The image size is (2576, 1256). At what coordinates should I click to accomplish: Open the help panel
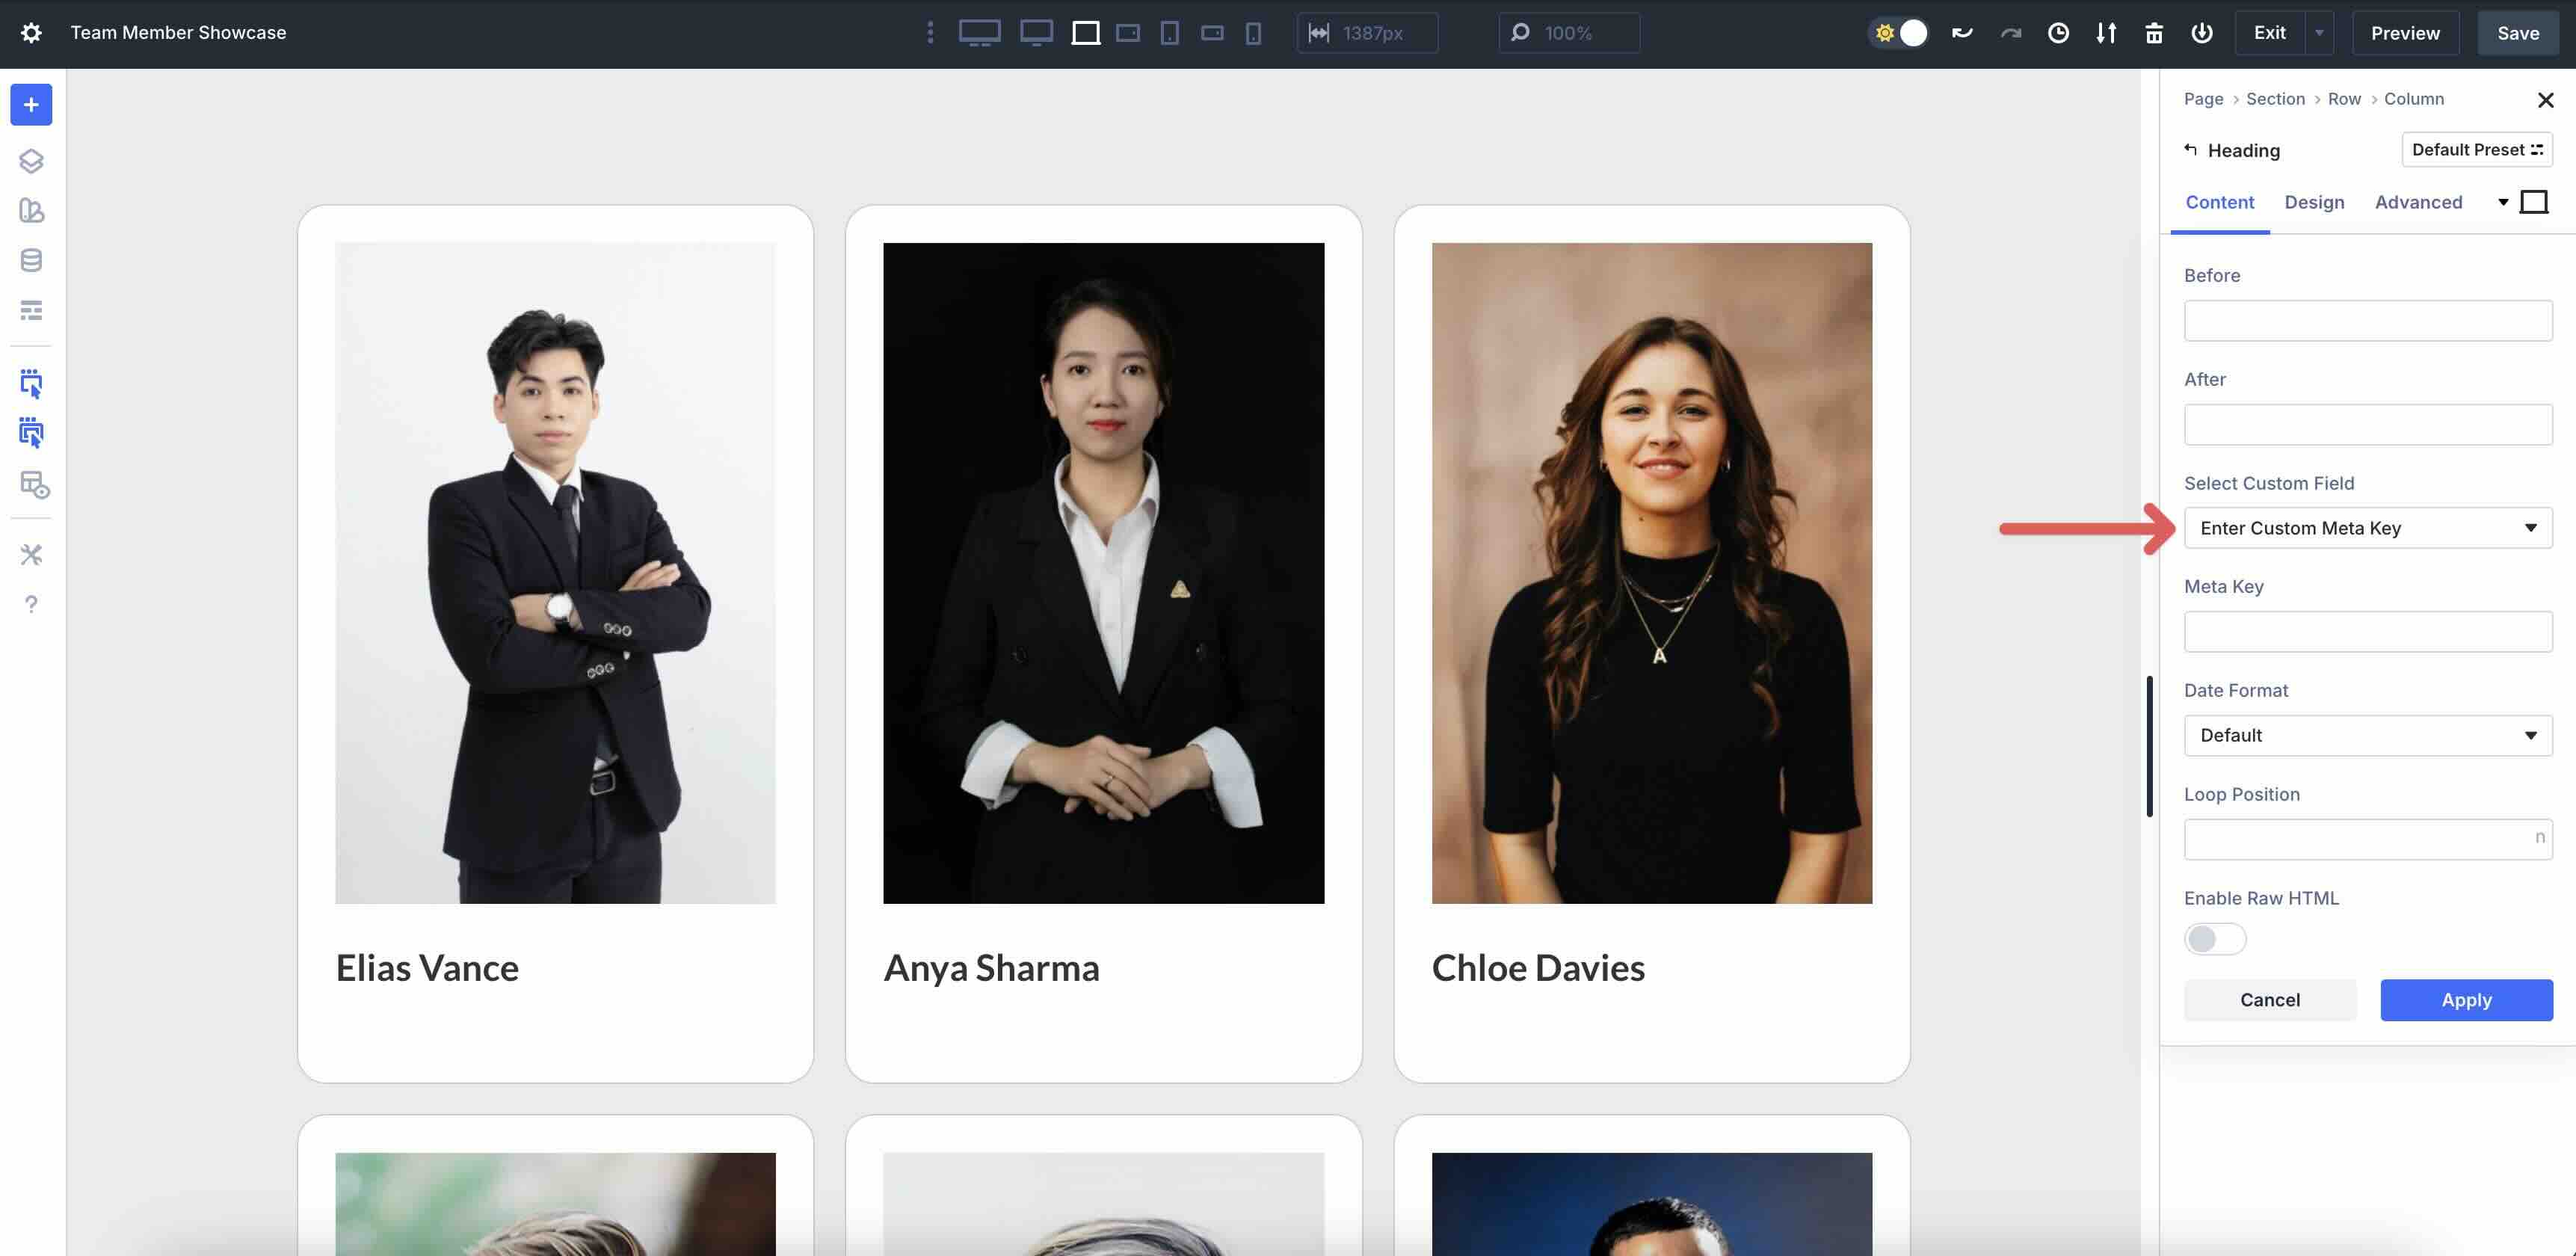(x=30, y=604)
